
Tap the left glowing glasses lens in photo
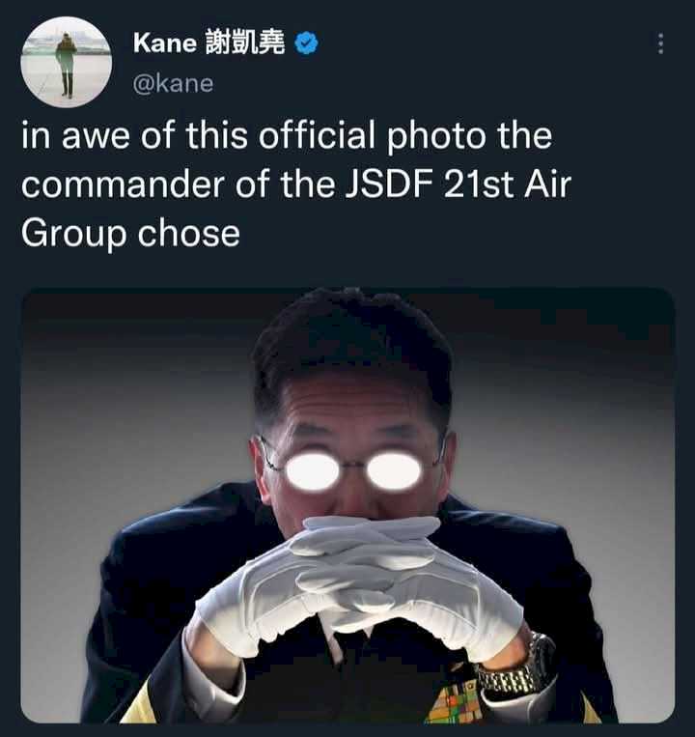coord(313,471)
